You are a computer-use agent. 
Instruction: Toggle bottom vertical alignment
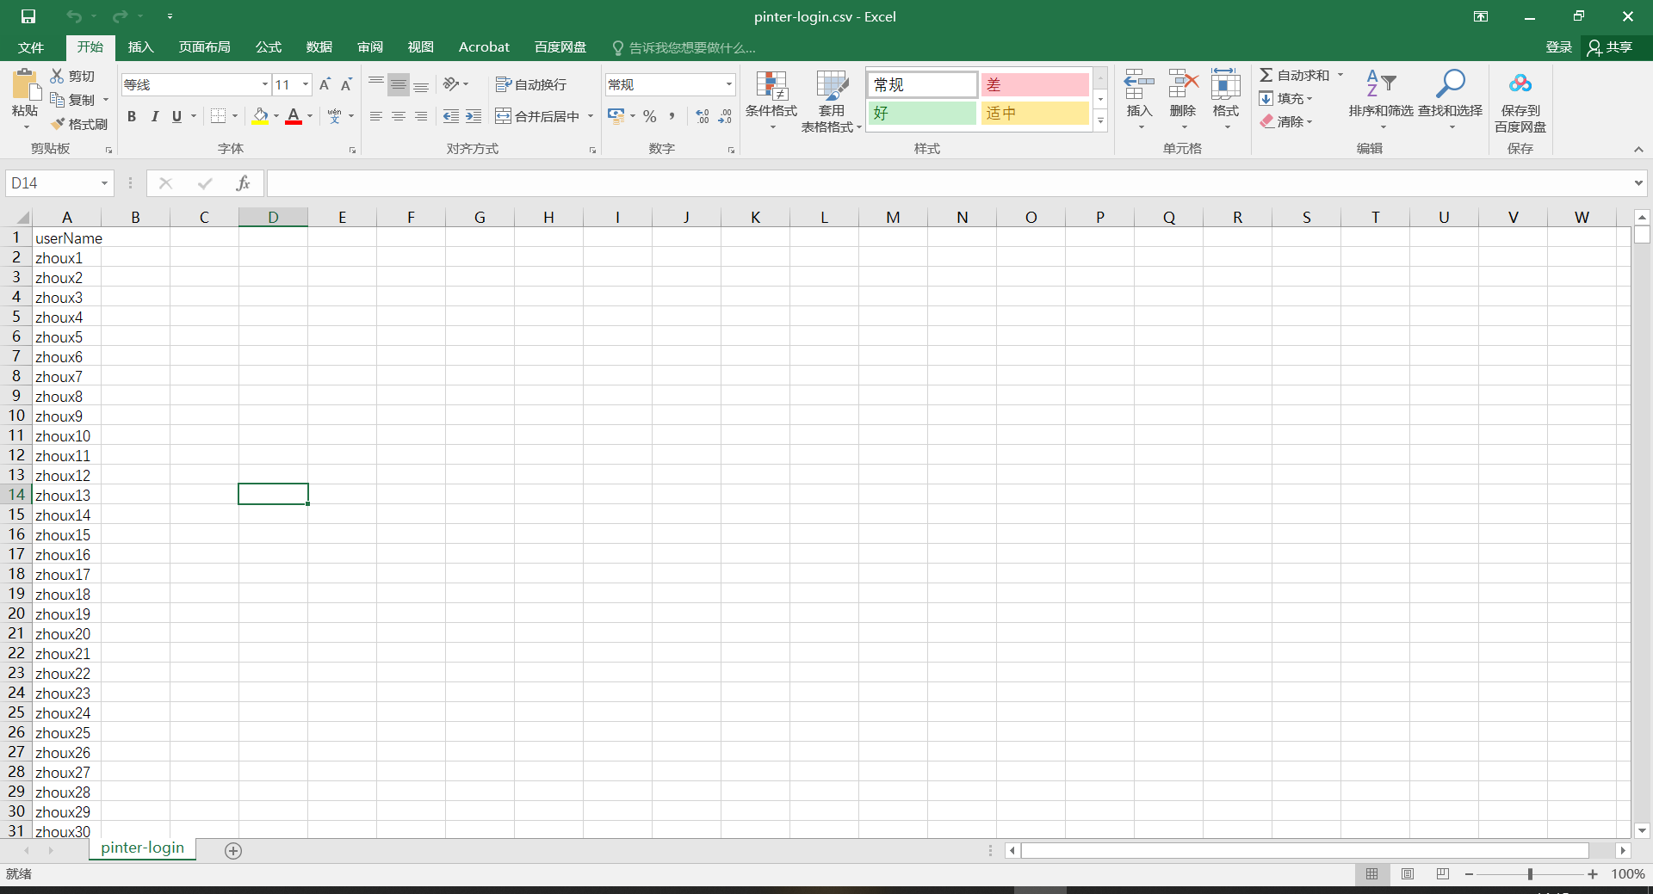[x=421, y=84]
